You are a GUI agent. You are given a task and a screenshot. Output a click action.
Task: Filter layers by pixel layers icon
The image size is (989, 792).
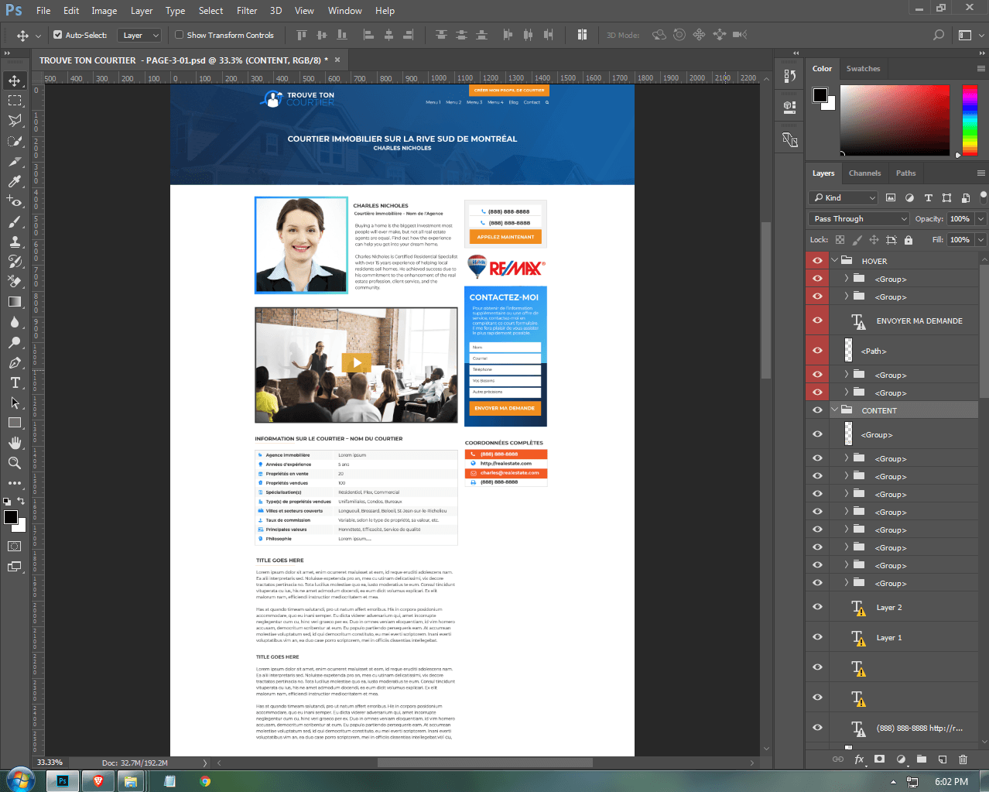891,197
